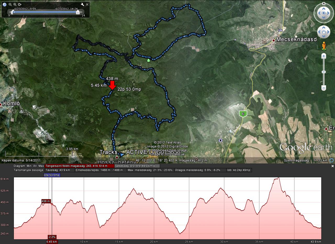
Task: Click the zoom out minus button
Action: tap(324, 88)
